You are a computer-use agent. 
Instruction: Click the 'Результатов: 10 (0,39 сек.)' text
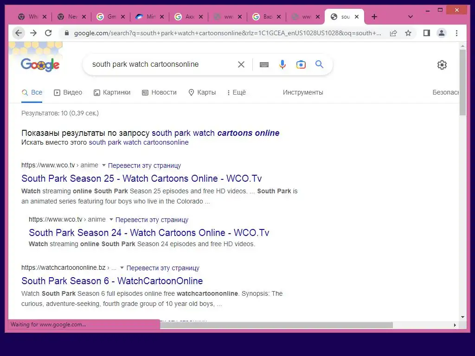point(60,113)
